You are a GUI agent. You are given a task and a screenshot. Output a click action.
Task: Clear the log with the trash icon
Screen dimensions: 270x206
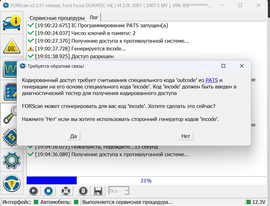(x=83, y=191)
